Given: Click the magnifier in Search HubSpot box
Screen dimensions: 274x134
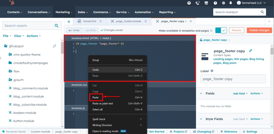Looking at the screenshot, I should pos(262,12).
